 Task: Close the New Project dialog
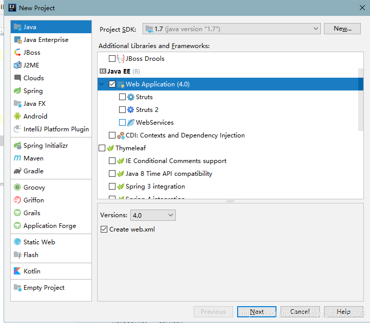click(x=362, y=8)
